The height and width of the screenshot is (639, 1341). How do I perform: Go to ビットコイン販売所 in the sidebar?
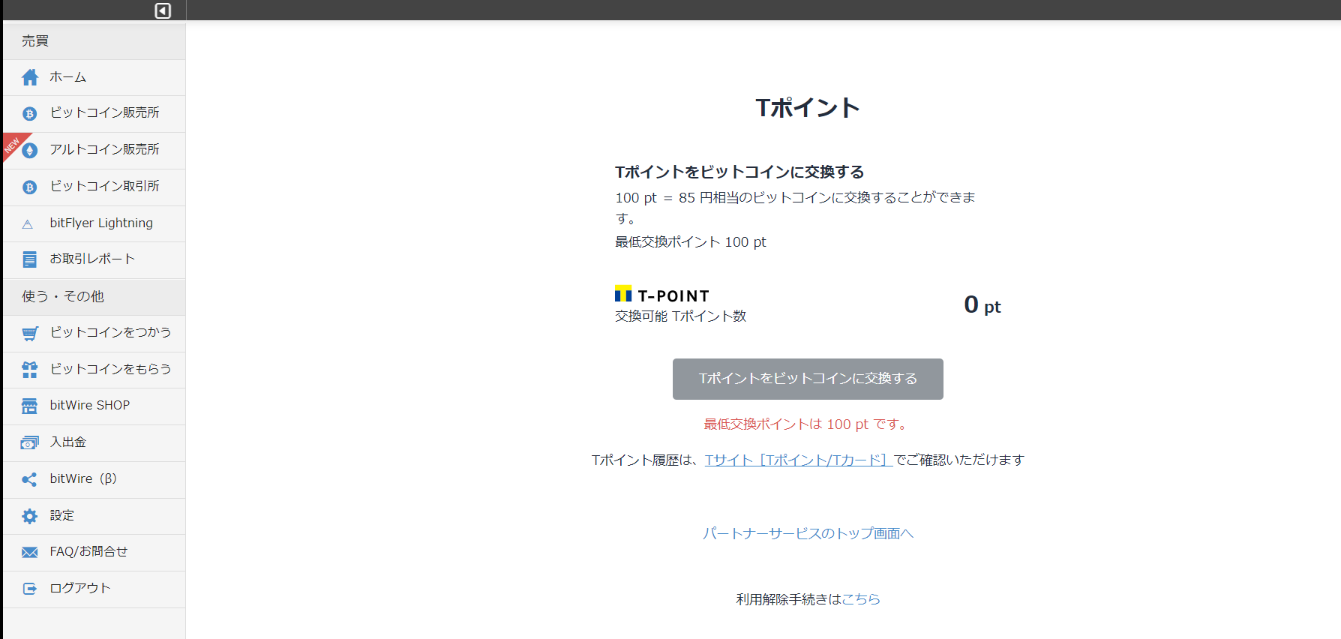click(94, 113)
